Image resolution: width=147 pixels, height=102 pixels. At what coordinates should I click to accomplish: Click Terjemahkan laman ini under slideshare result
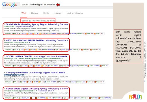(46, 91)
